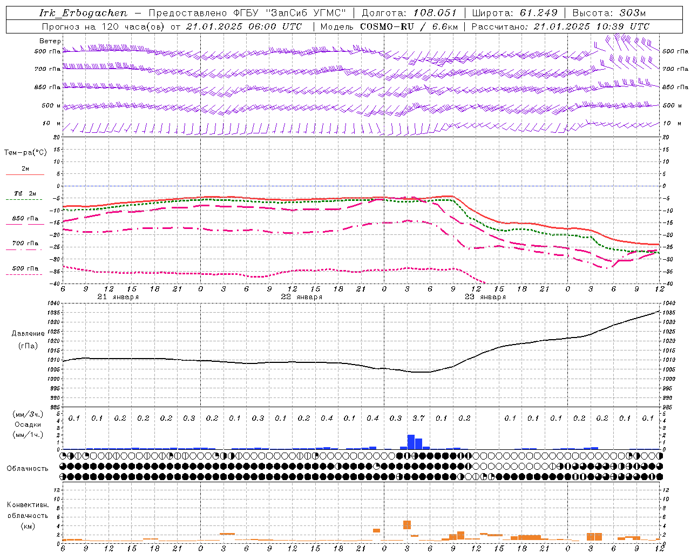Click the forecast start time '21.01.2025 06:00 UTC'
The width and height of the screenshot is (691, 553).
[244, 26]
